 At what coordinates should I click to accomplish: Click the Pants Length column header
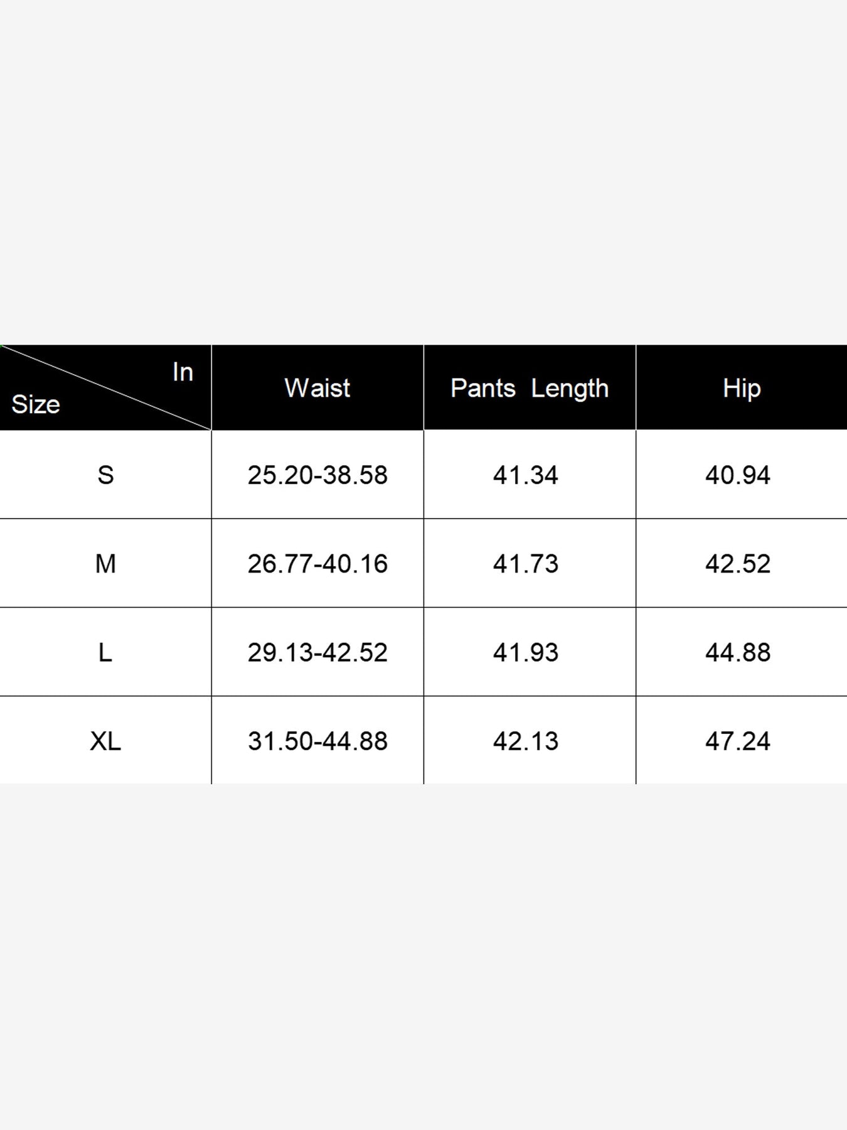point(530,388)
